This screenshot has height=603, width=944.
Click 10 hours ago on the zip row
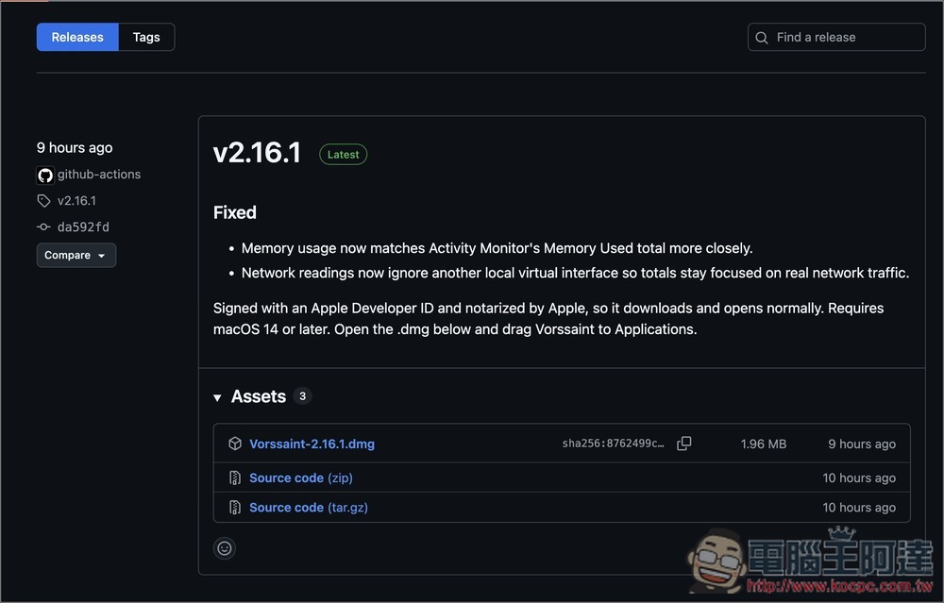click(859, 477)
